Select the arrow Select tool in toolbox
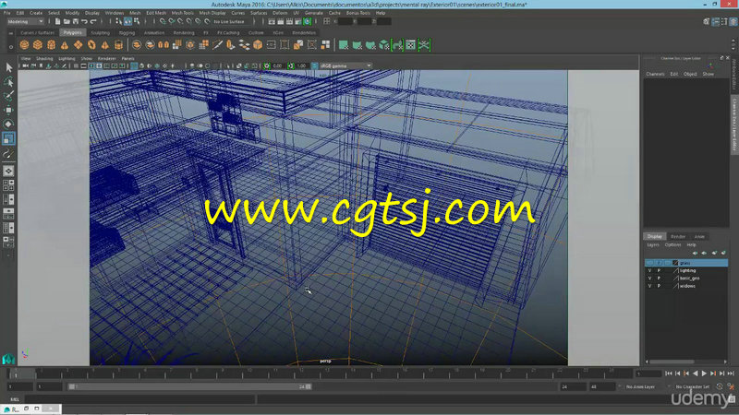Viewport: 739px width, 415px height. [8, 67]
